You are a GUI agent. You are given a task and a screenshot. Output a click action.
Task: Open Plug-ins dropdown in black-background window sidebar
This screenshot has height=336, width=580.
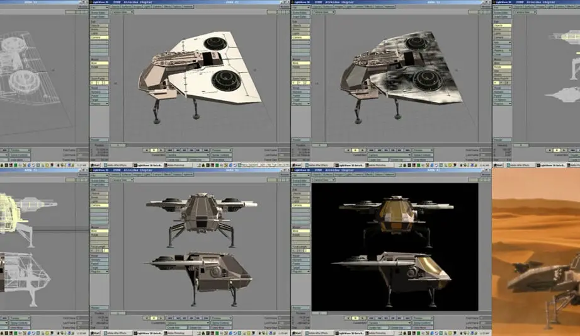(x=301, y=270)
